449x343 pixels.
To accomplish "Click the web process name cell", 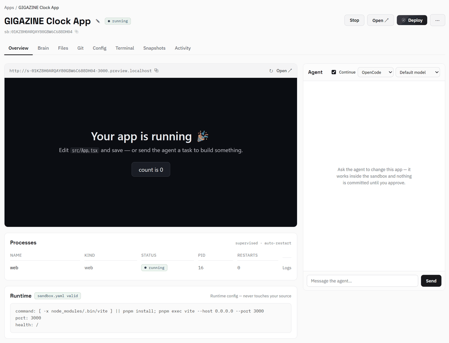I will 14,268.
